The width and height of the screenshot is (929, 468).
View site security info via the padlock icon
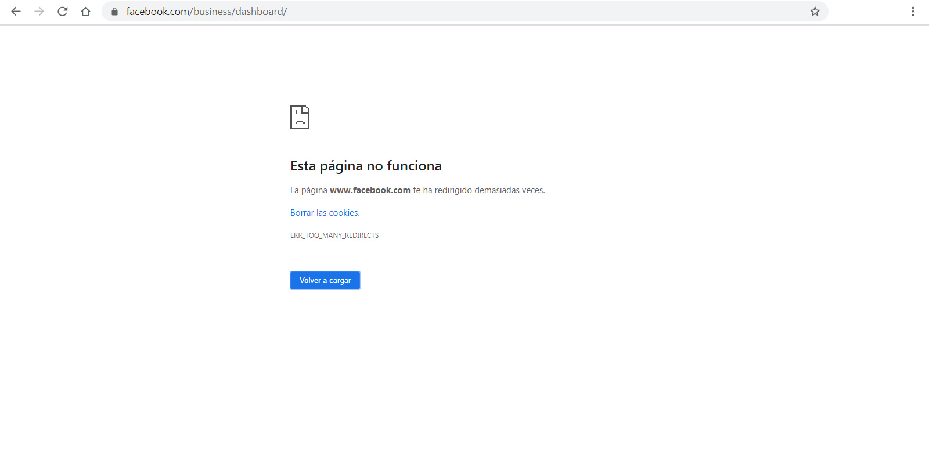[114, 12]
